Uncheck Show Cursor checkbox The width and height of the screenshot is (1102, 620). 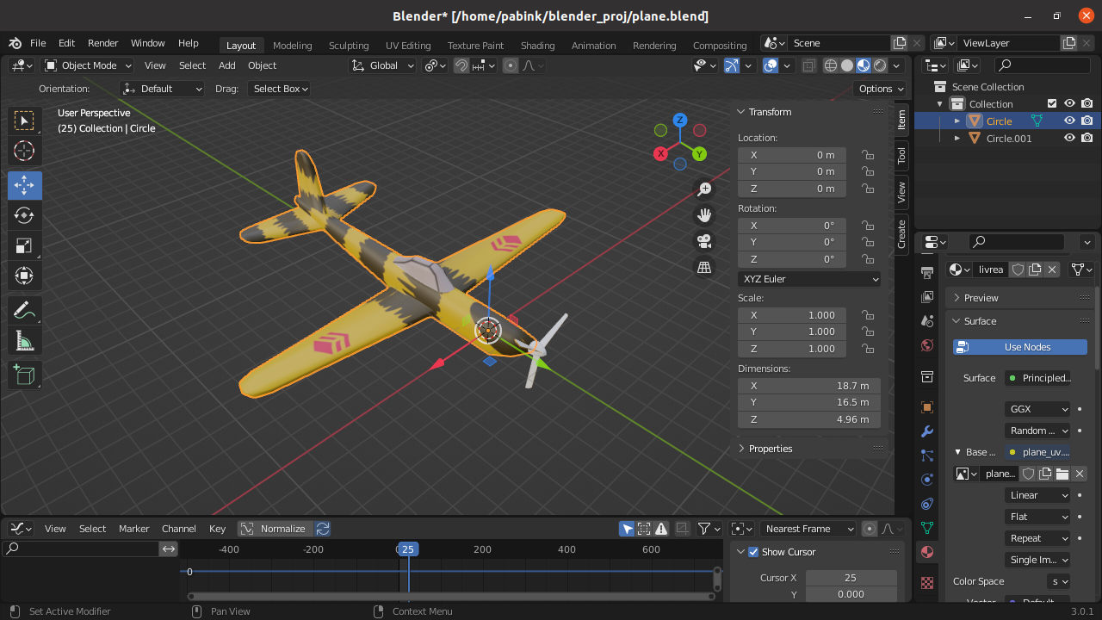pos(753,552)
